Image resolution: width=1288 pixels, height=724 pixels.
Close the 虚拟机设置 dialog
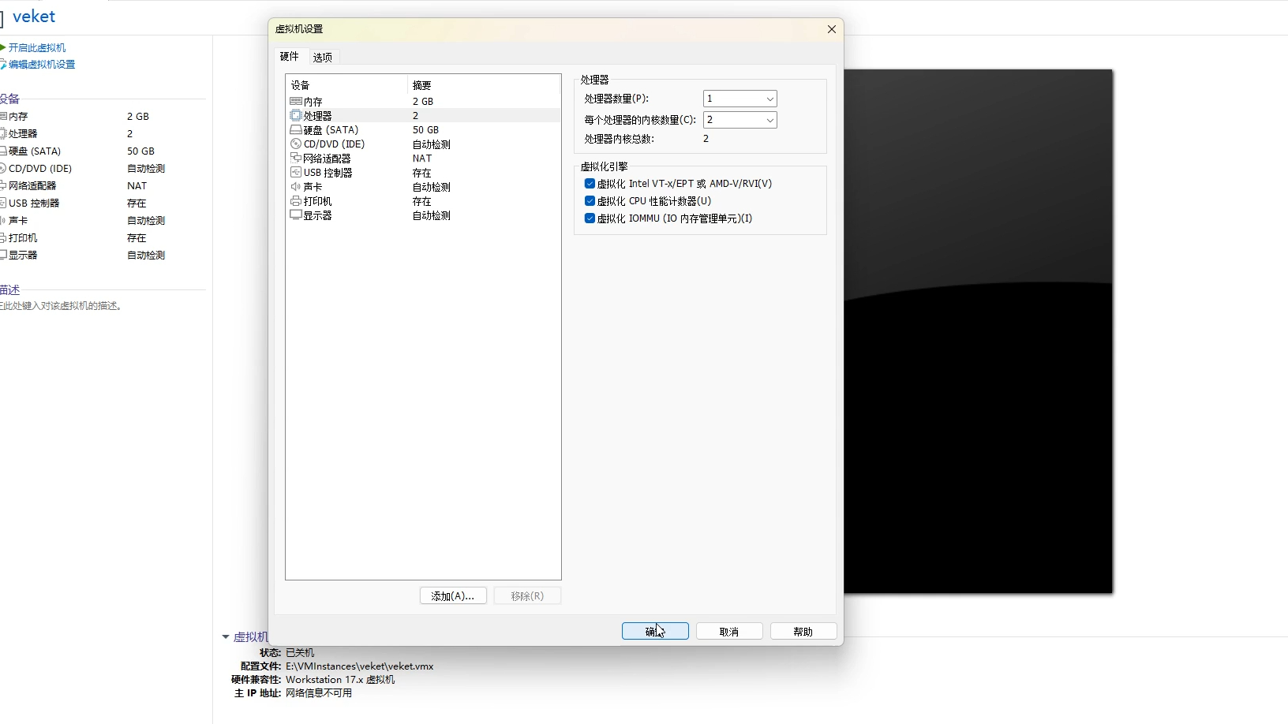pos(832,29)
